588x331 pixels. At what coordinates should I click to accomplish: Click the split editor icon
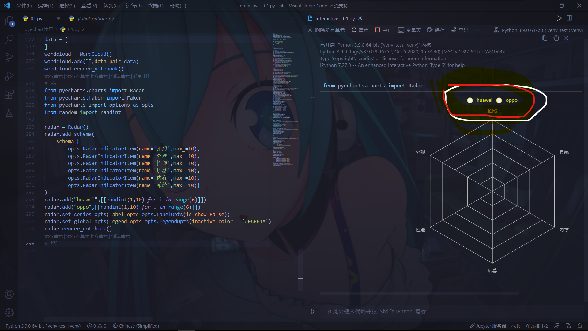[x=569, y=18]
